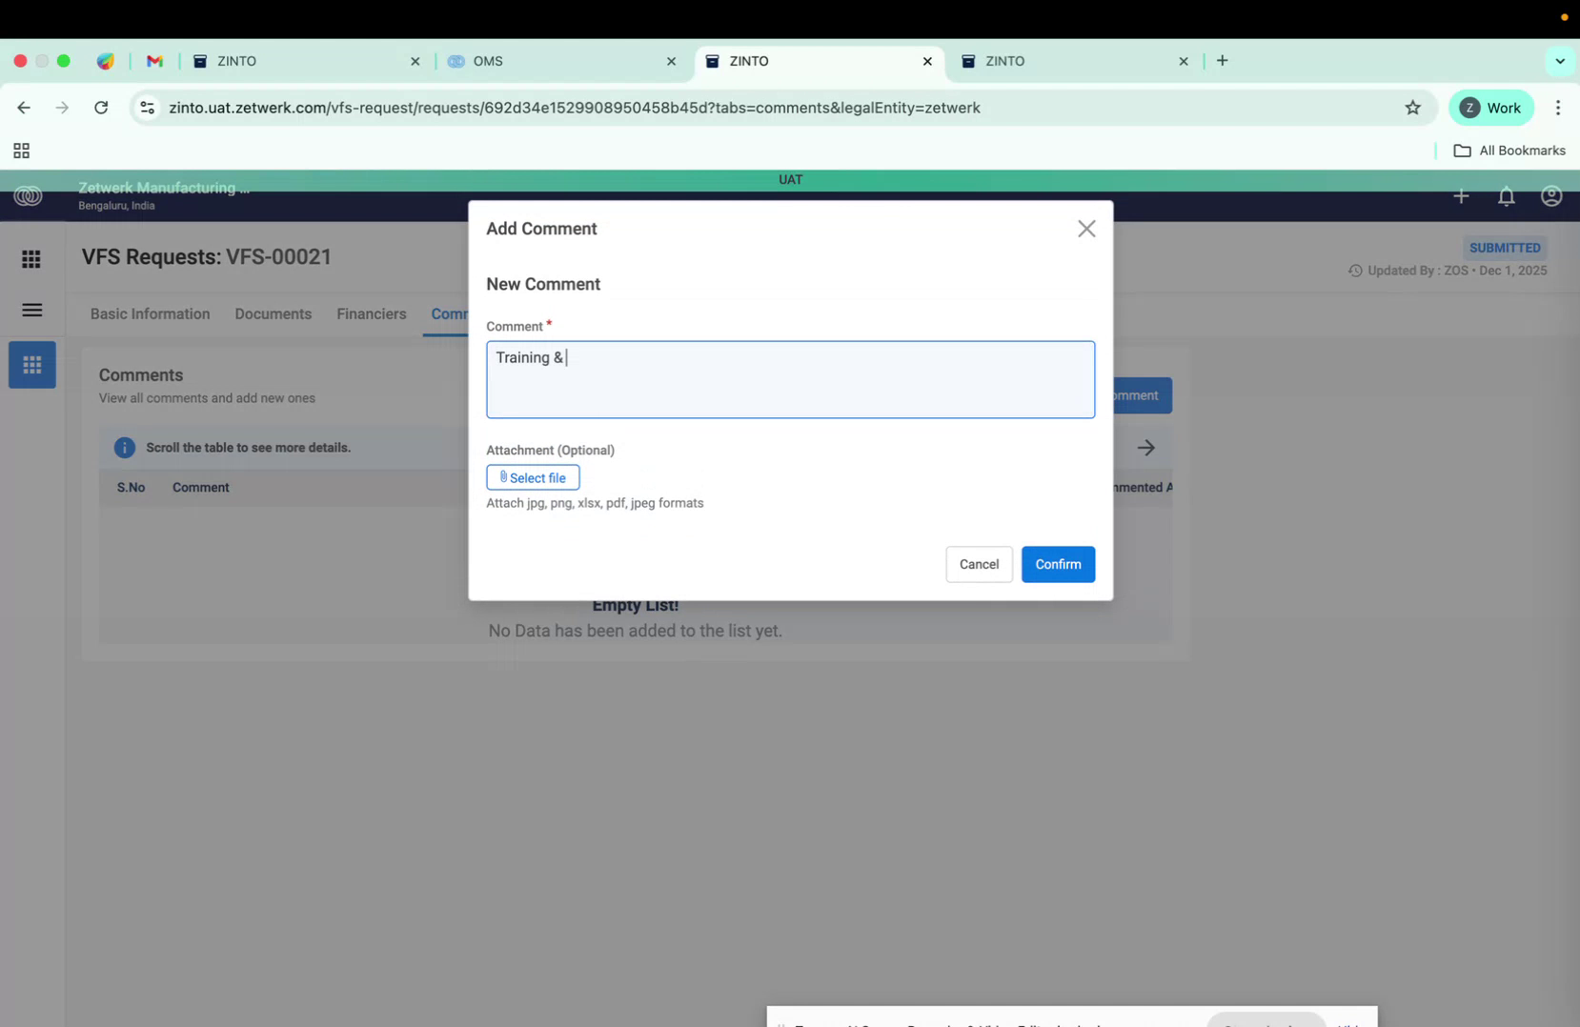Viewport: 1580px width, 1027px height.
Task: Click the arrow to scroll comments table right
Action: [1146, 447]
